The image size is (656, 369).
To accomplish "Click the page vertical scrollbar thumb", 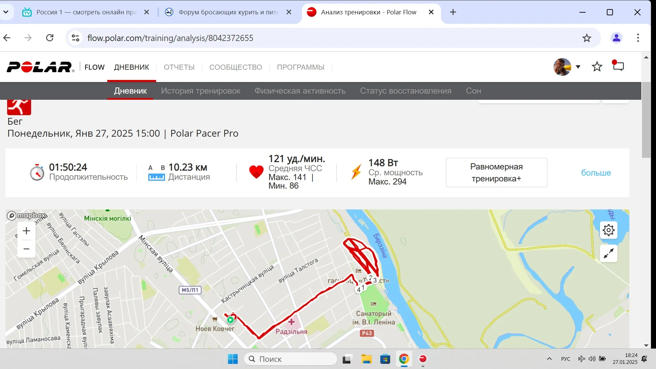I will click(x=646, y=120).
